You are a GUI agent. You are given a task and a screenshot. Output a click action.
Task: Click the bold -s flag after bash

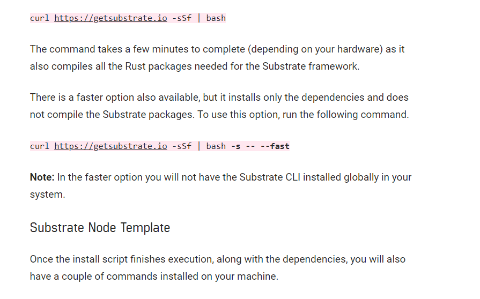[x=235, y=146]
